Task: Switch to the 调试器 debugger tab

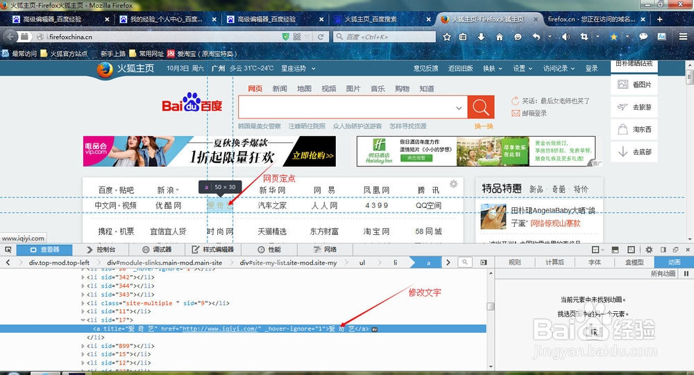Action: tap(157, 250)
